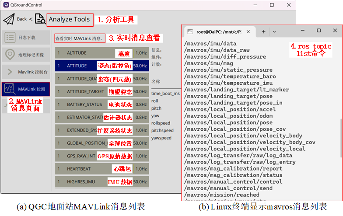Select the root@DaiPC terminal tab
The height and width of the screenshot is (216, 343).
[220, 32]
